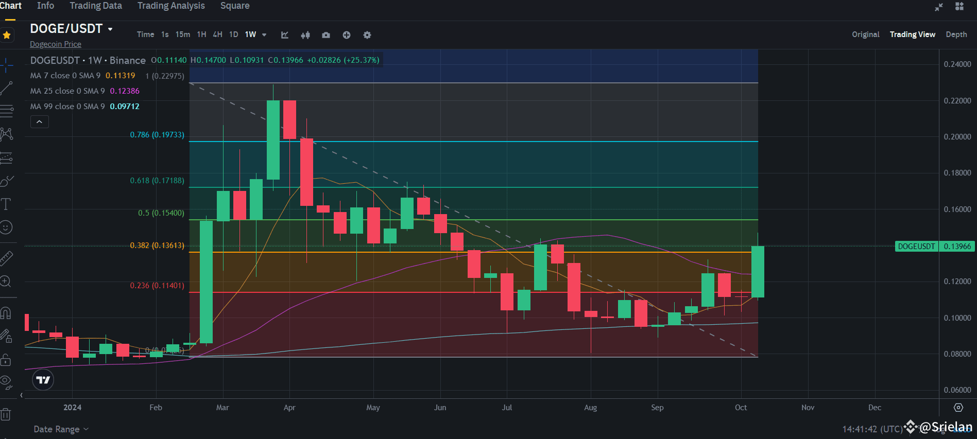
Task: Select the trend line drawing tool
Action: click(7, 88)
